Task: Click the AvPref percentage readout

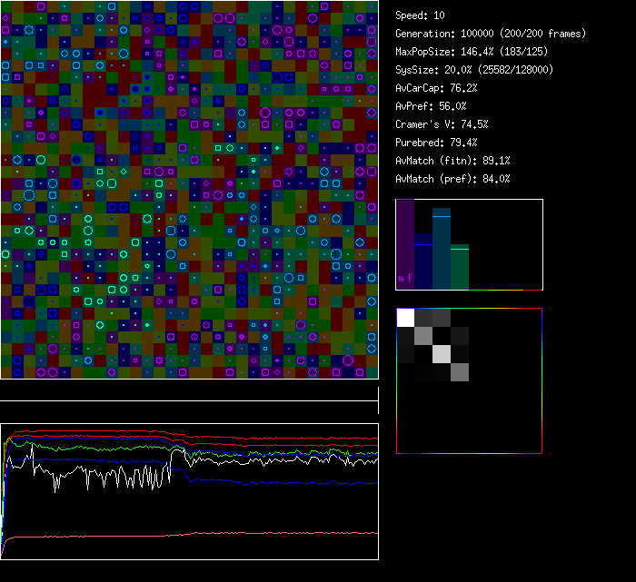Action: pyautogui.click(x=431, y=106)
